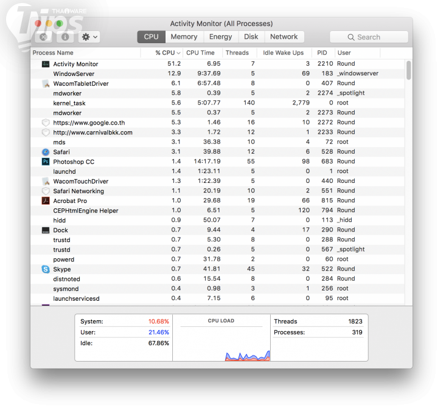Sort by Idle Wake Ups column
The image size is (443, 412).
tap(284, 53)
